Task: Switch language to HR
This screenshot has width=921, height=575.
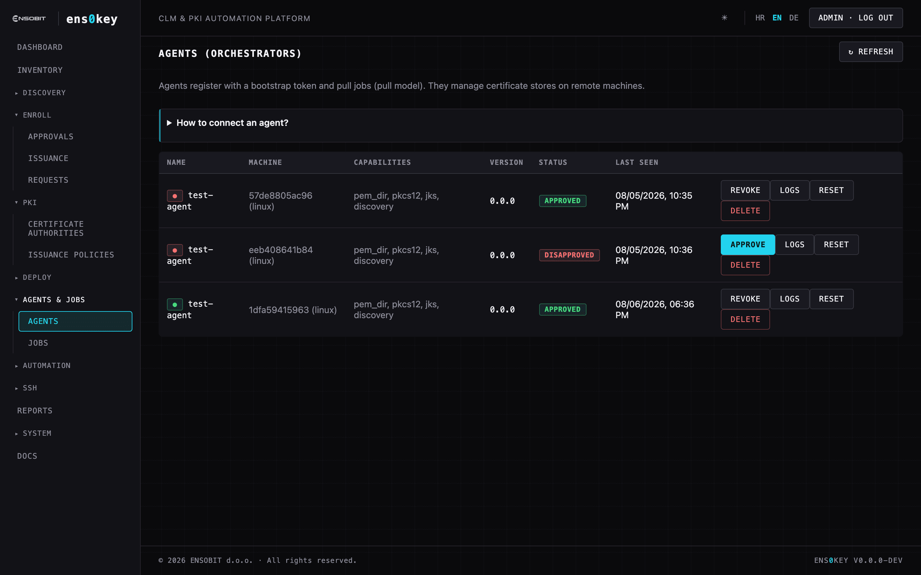Action: point(760,18)
